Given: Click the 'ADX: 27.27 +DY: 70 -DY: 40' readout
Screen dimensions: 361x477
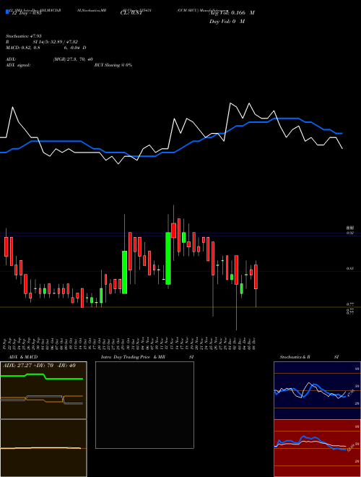Looking at the screenshot, I should [39, 366].
